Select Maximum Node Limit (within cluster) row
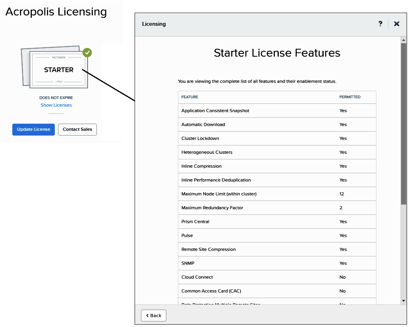The image size is (409, 327). pyautogui.click(x=277, y=194)
